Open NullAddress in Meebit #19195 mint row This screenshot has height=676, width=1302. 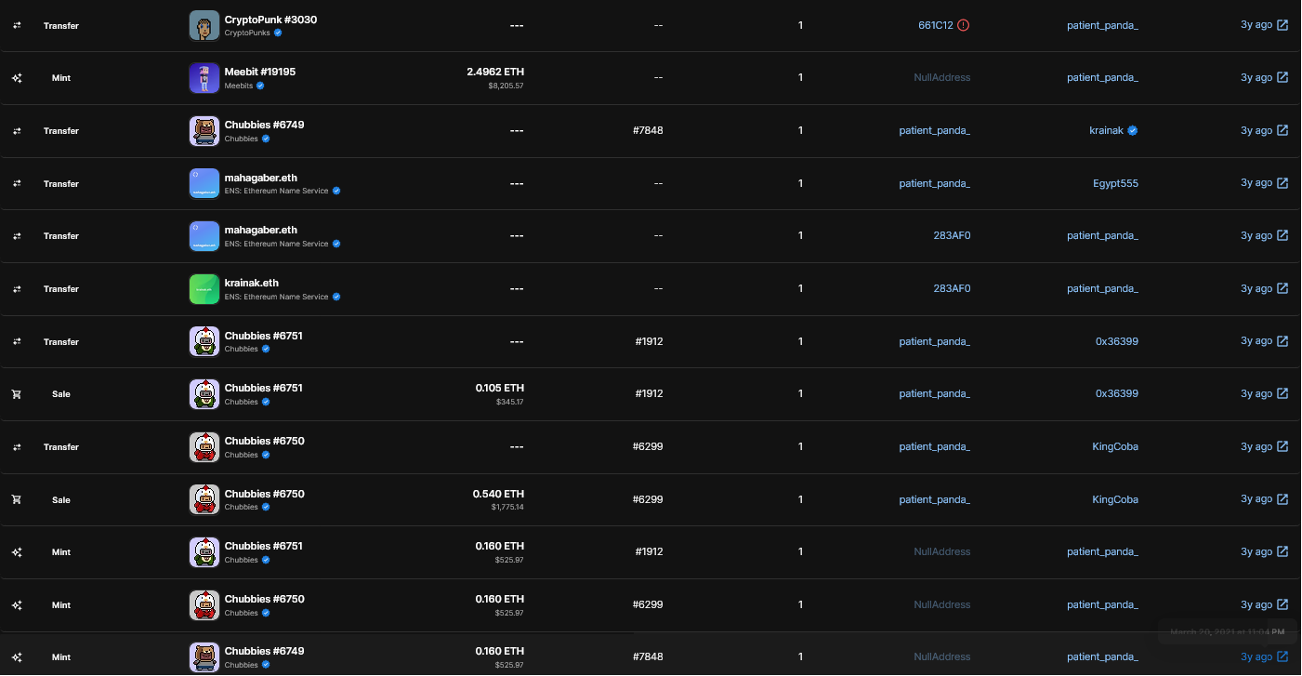942,77
